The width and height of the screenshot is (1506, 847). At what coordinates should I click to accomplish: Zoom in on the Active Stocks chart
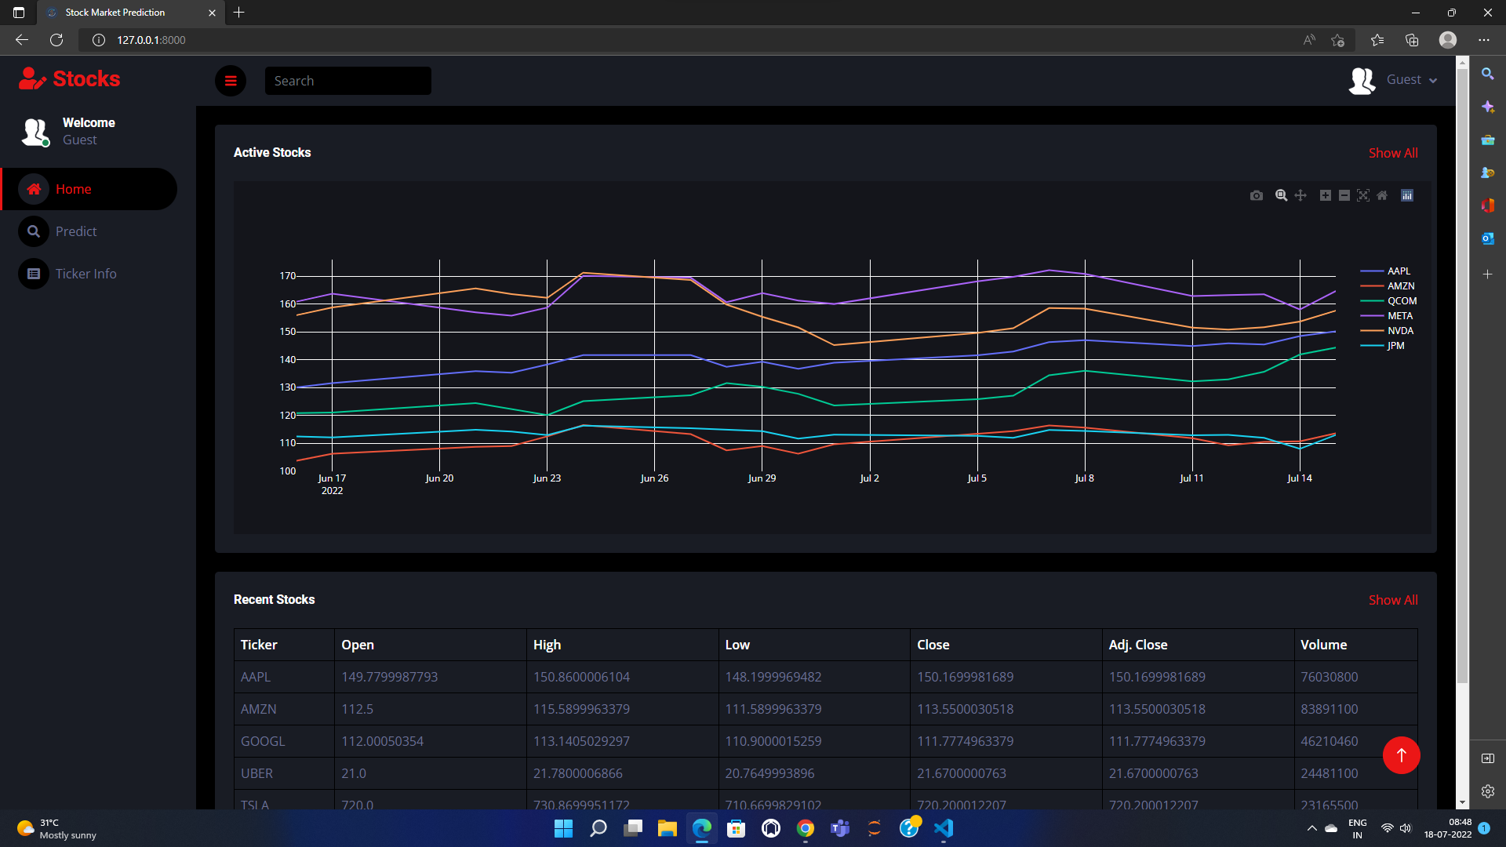[1325, 195]
